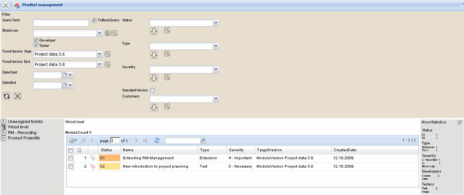Click the magnifier icon beside FixedVersion Start
The width and height of the screenshot is (464, 195).
pyautogui.click(x=108, y=54)
